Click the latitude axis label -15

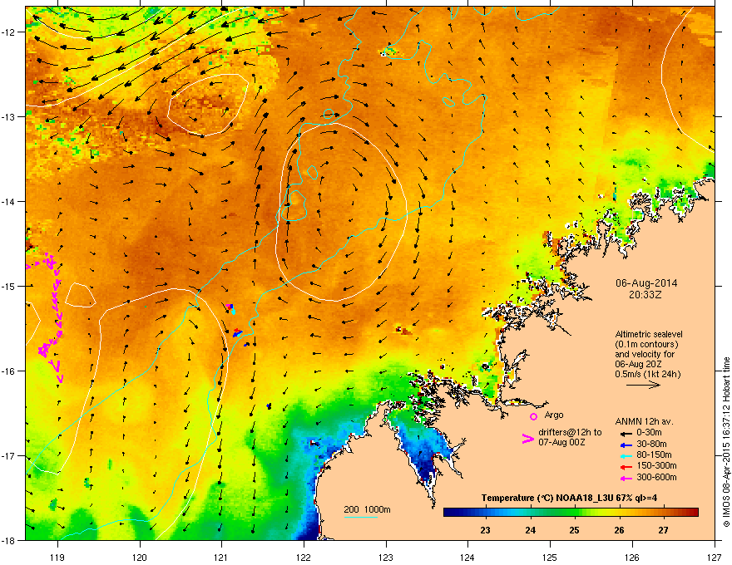point(9,286)
